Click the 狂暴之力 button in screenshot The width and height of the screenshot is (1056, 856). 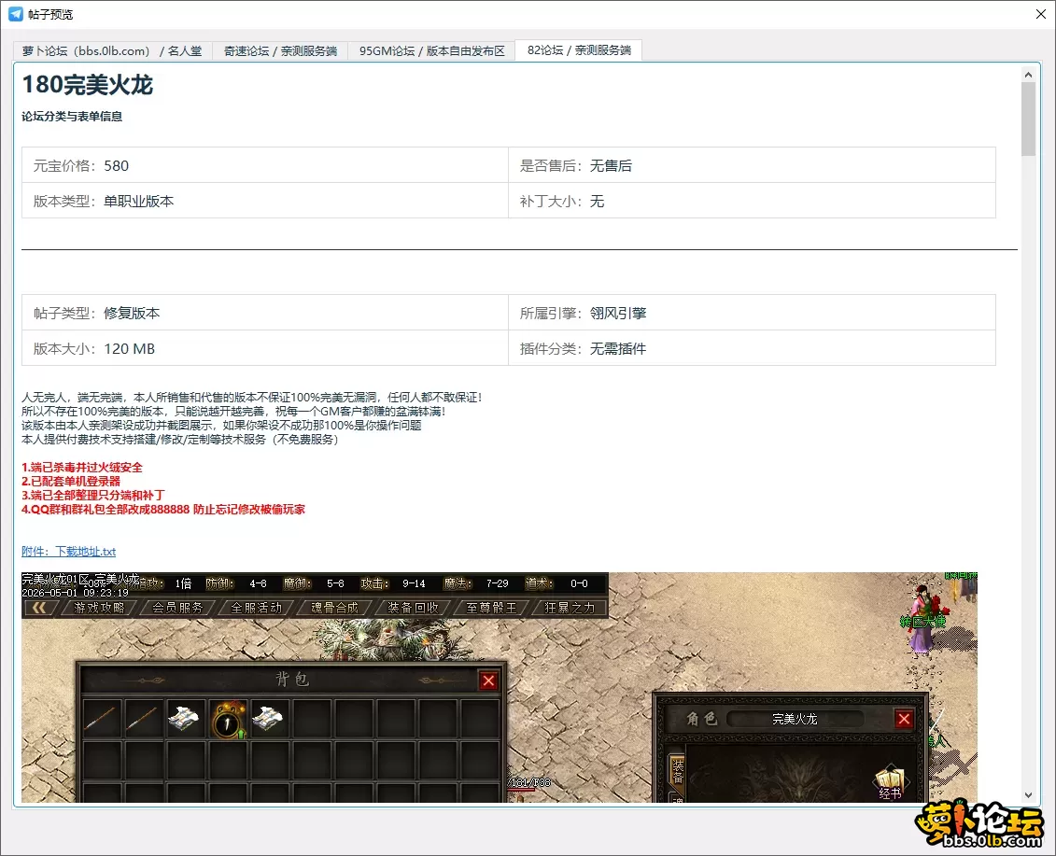570,608
